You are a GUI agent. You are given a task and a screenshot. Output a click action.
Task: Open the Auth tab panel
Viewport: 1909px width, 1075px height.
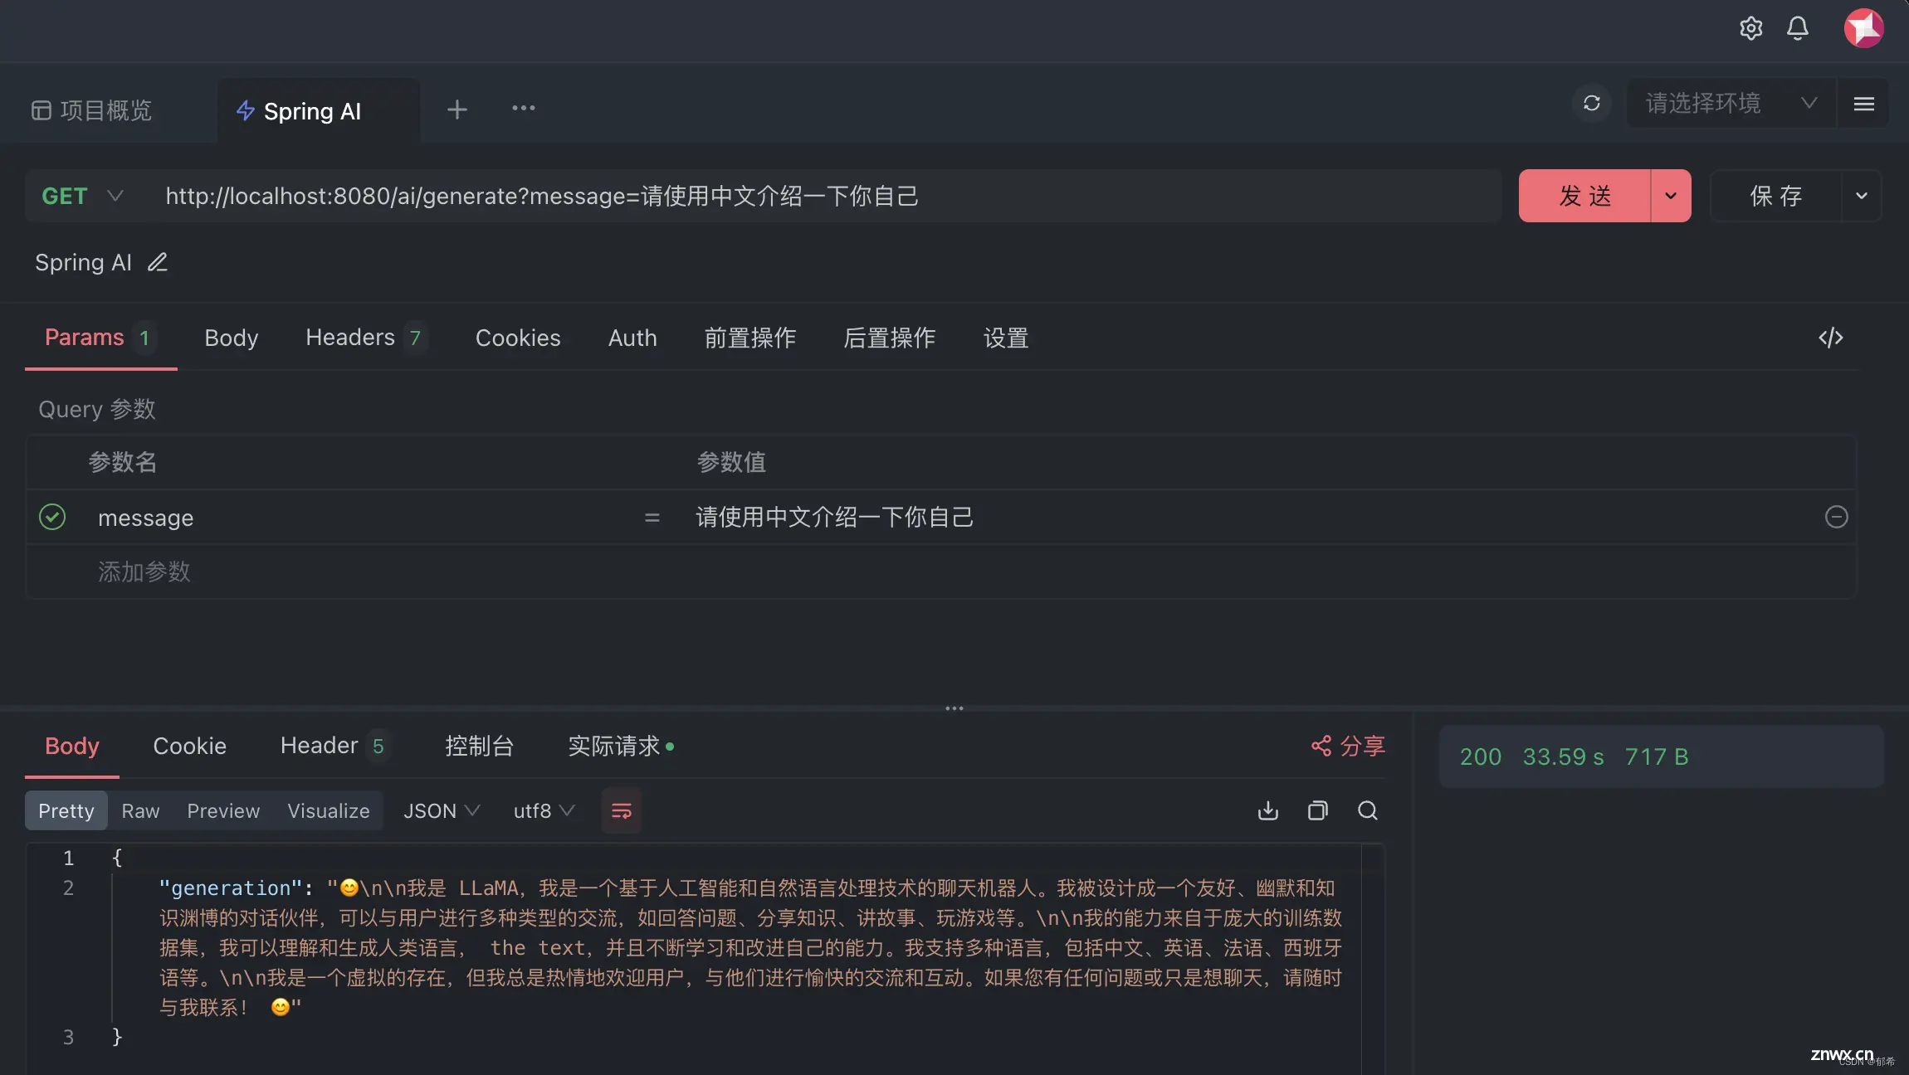click(x=629, y=337)
